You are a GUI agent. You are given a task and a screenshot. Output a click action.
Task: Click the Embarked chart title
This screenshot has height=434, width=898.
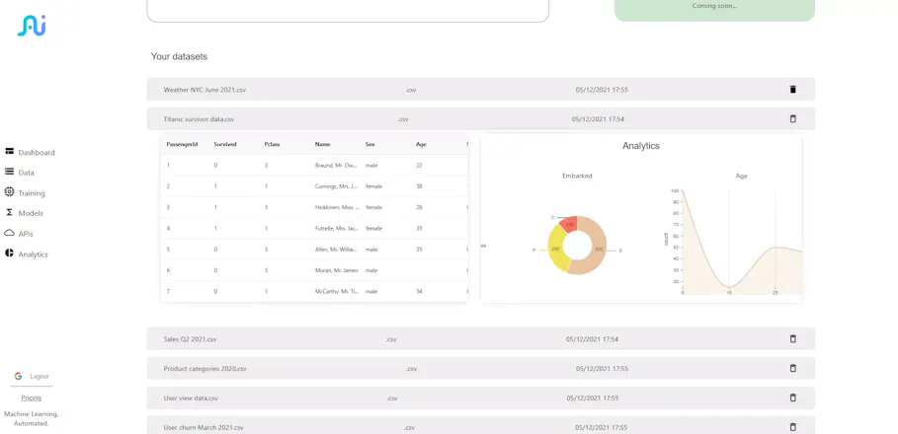pyautogui.click(x=577, y=177)
